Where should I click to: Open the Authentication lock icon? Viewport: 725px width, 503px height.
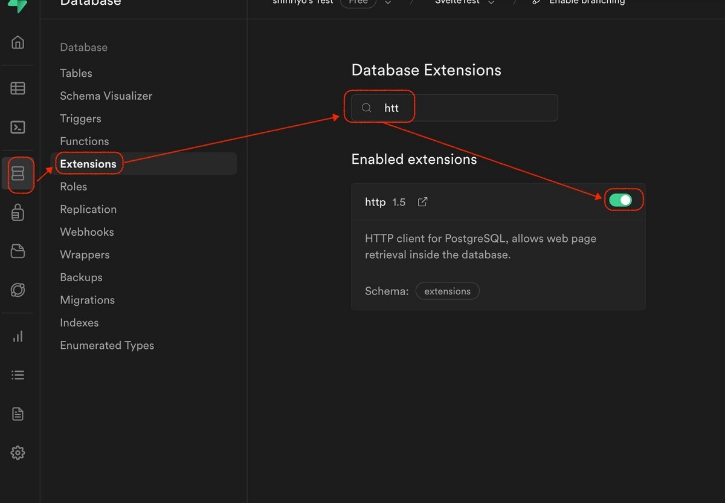pyautogui.click(x=18, y=213)
